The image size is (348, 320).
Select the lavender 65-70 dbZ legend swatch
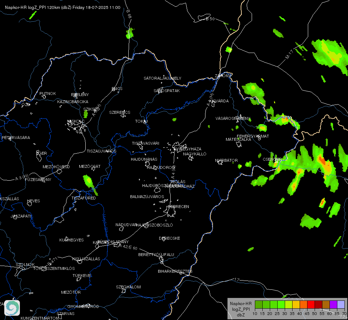tap(341, 304)
